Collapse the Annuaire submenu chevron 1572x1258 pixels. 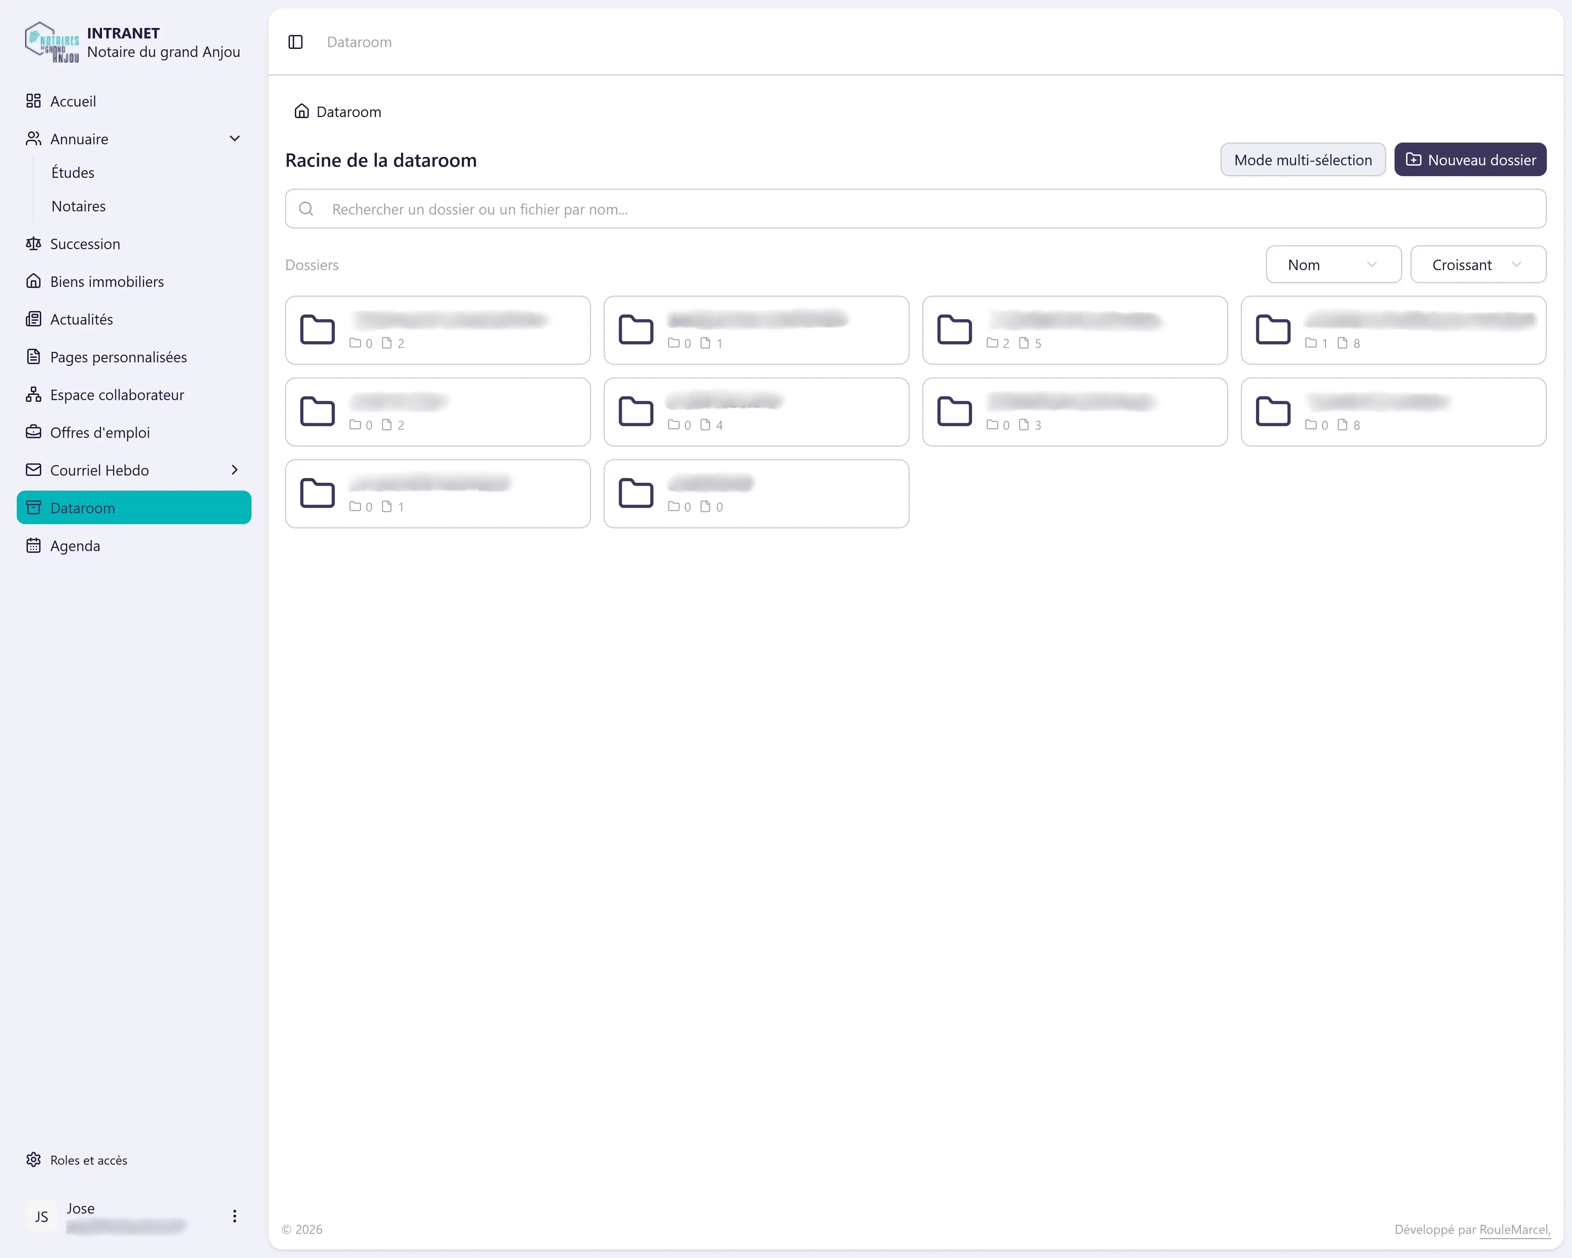coord(235,139)
